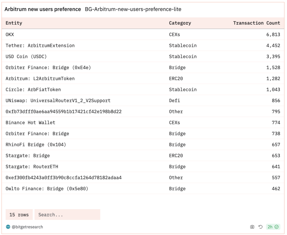Click the Other category in 0xfb73dfff row
Image resolution: width=287 pixels, height=235 pixels.
[176, 112]
